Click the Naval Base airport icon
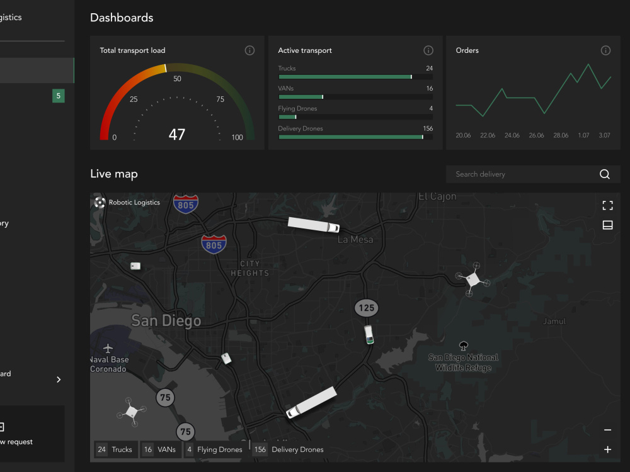 (x=108, y=348)
